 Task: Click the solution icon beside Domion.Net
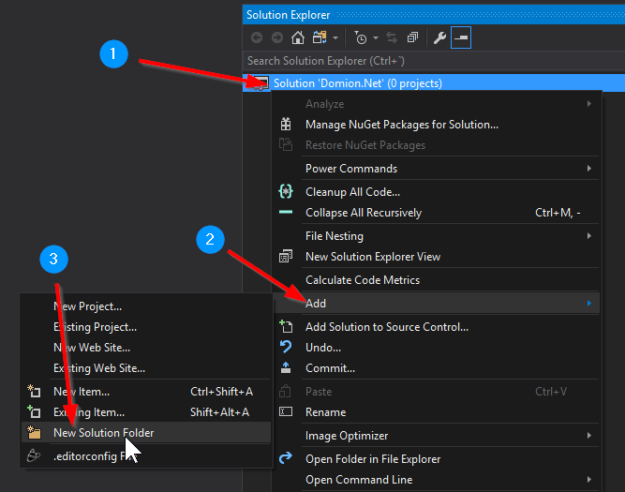[x=261, y=83]
